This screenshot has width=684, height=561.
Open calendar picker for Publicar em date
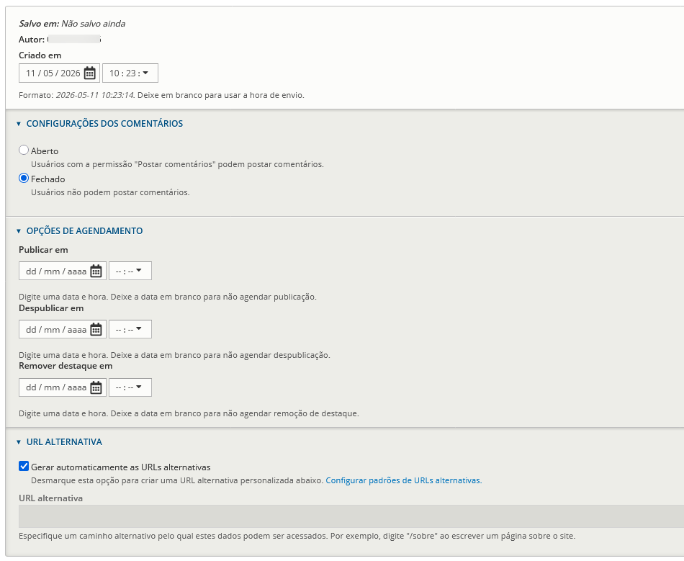coord(96,271)
